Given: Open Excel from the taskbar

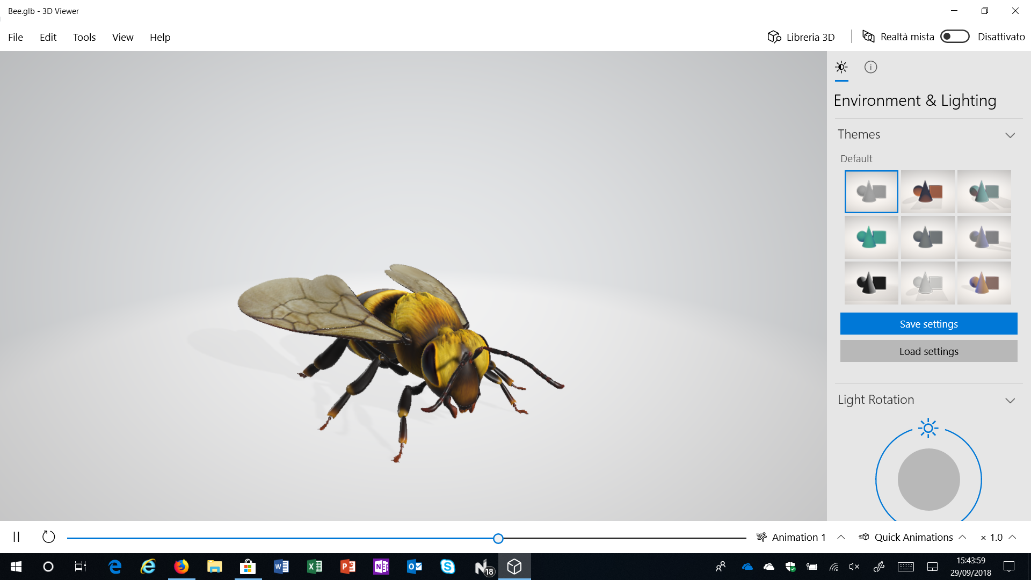Looking at the screenshot, I should 315,567.
